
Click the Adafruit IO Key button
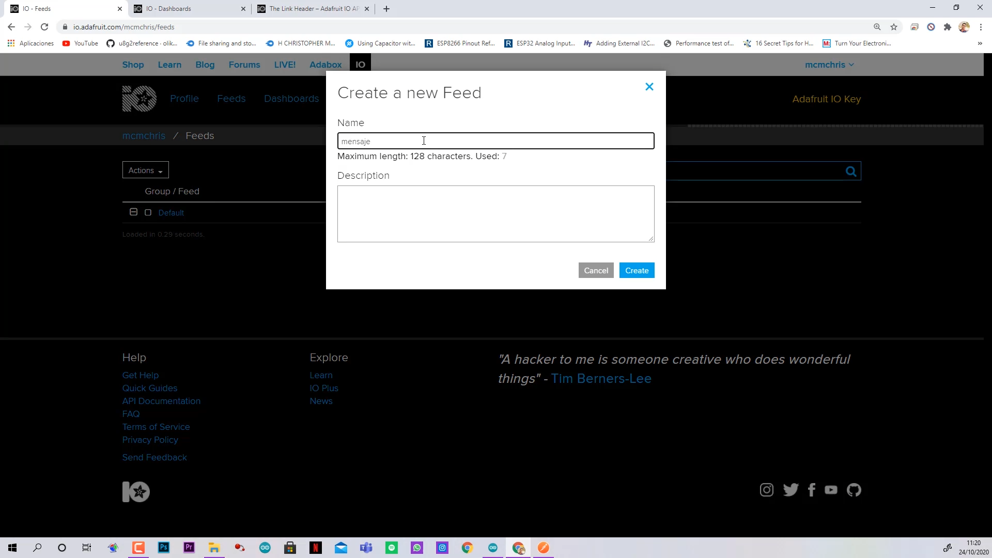pos(827,99)
